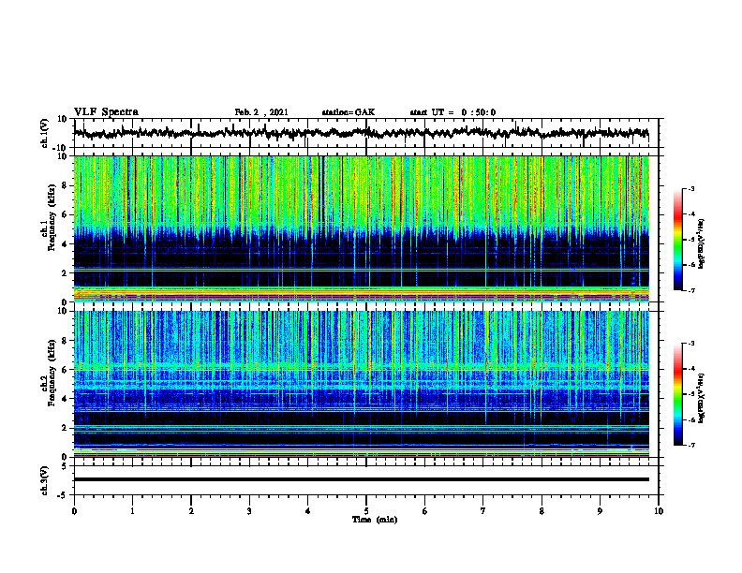The width and height of the screenshot is (742, 573).
Task: Click the '-3' tick on ch.1 colorbar
Action: [x=691, y=189]
